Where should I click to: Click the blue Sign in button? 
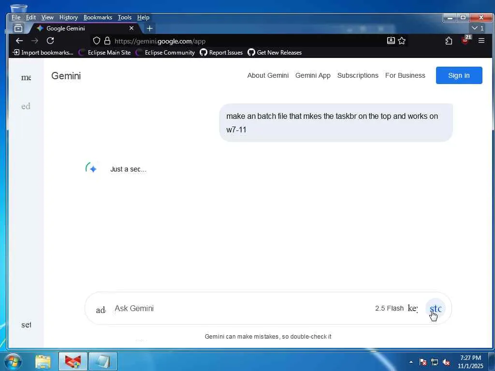pyautogui.click(x=459, y=75)
